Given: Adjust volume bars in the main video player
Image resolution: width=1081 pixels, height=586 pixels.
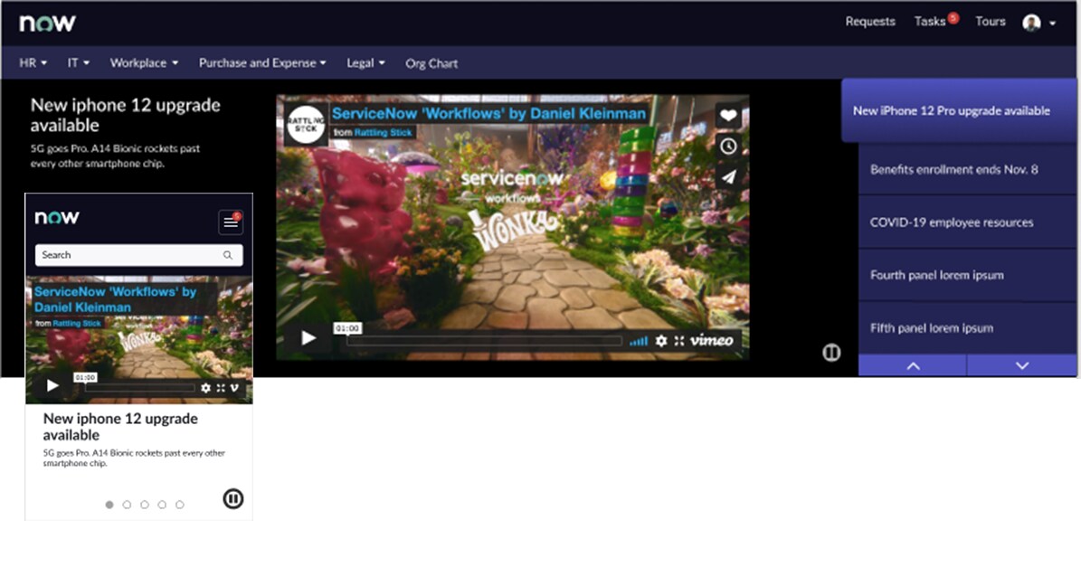Looking at the screenshot, I should 639,341.
